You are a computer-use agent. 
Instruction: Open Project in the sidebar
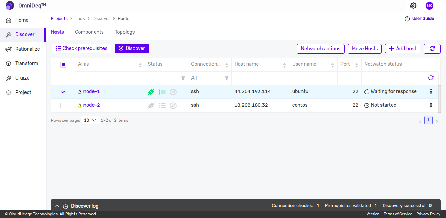tap(22, 92)
